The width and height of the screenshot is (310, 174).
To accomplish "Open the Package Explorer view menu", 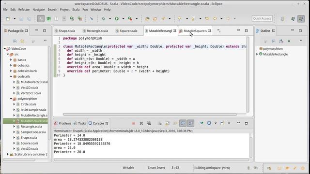I will [45, 41].
